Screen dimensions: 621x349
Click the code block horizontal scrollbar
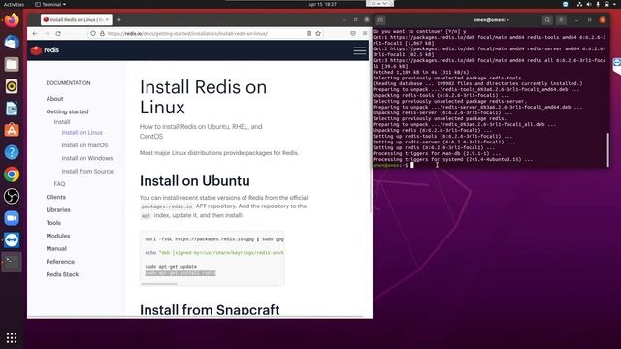tap(159, 284)
